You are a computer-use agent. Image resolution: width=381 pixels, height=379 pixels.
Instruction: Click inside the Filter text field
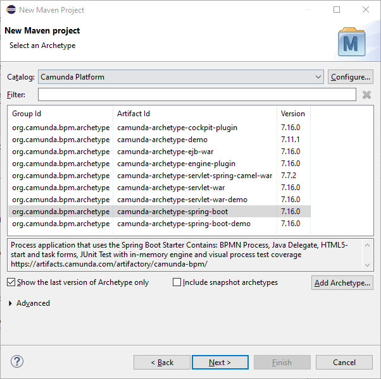197,95
